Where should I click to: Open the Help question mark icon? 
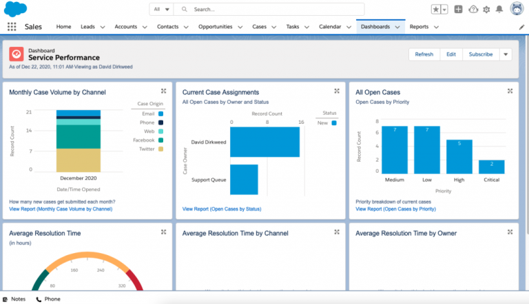pyautogui.click(x=473, y=10)
